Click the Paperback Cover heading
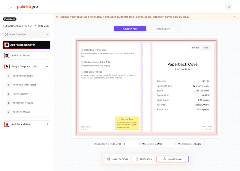This screenshot has width=240, height=171. pos(183,64)
